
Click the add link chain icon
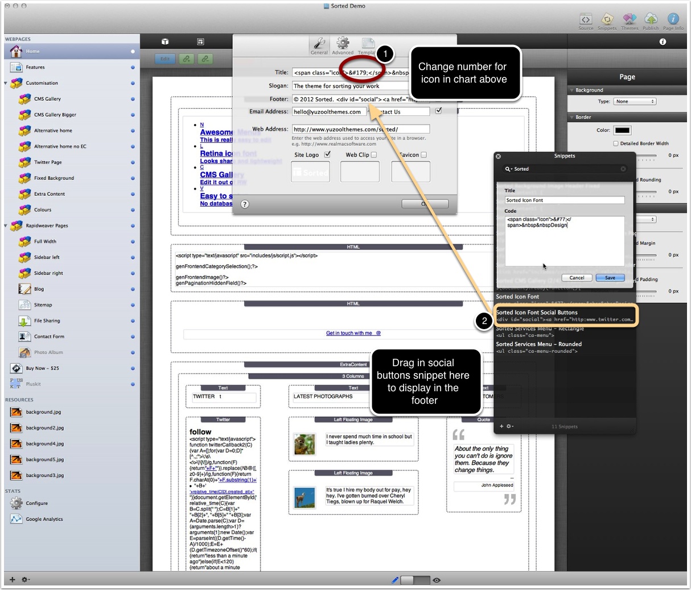coord(186,59)
